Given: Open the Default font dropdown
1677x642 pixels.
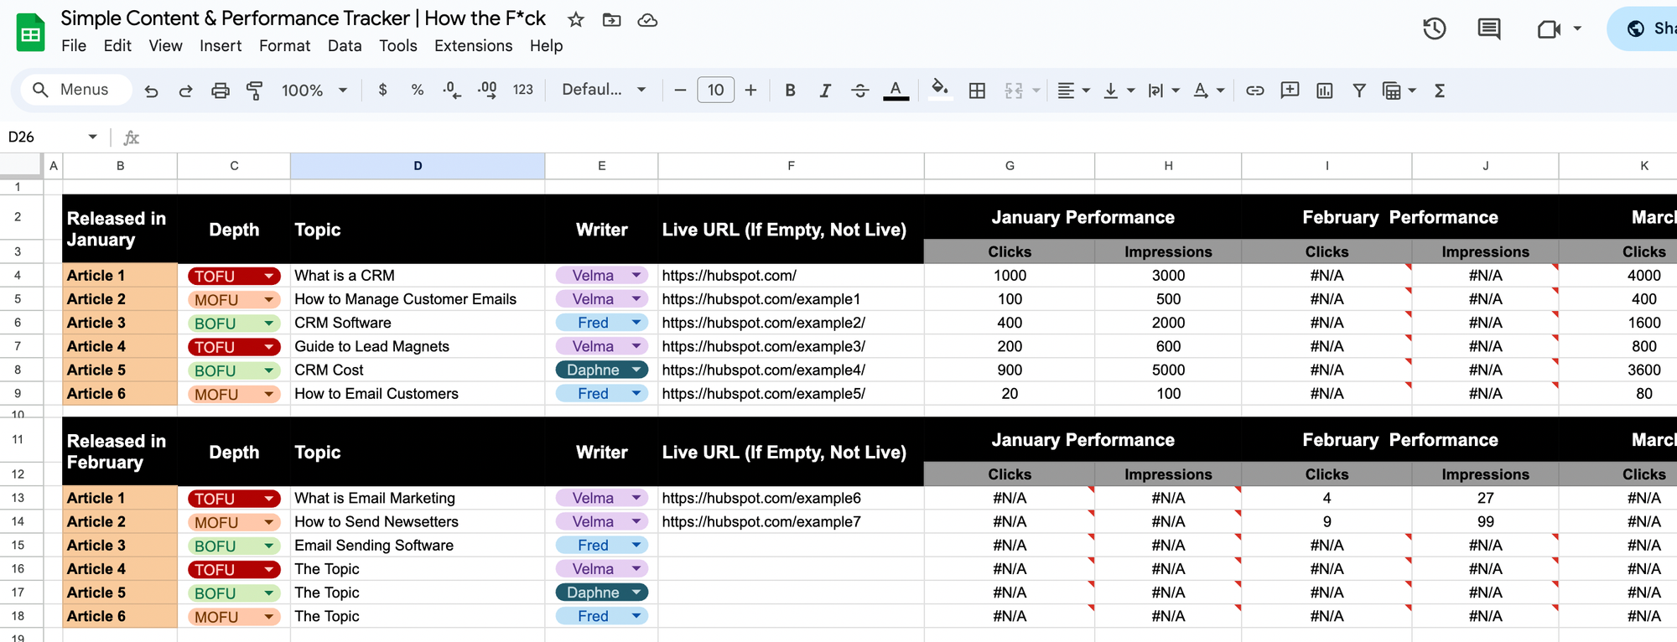Looking at the screenshot, I should [604, 90].
